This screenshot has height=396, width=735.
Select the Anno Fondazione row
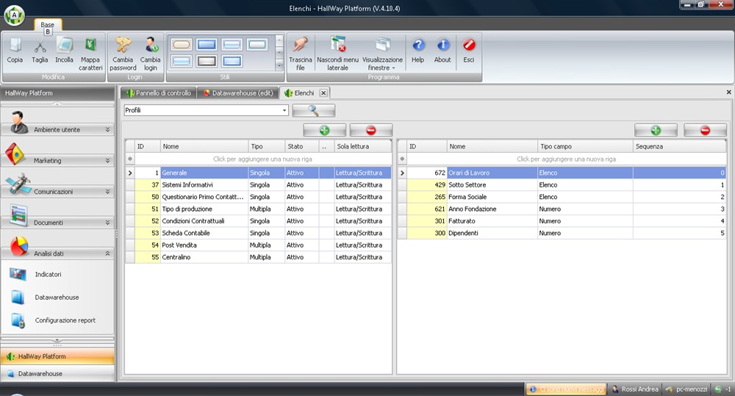point(562,209)
